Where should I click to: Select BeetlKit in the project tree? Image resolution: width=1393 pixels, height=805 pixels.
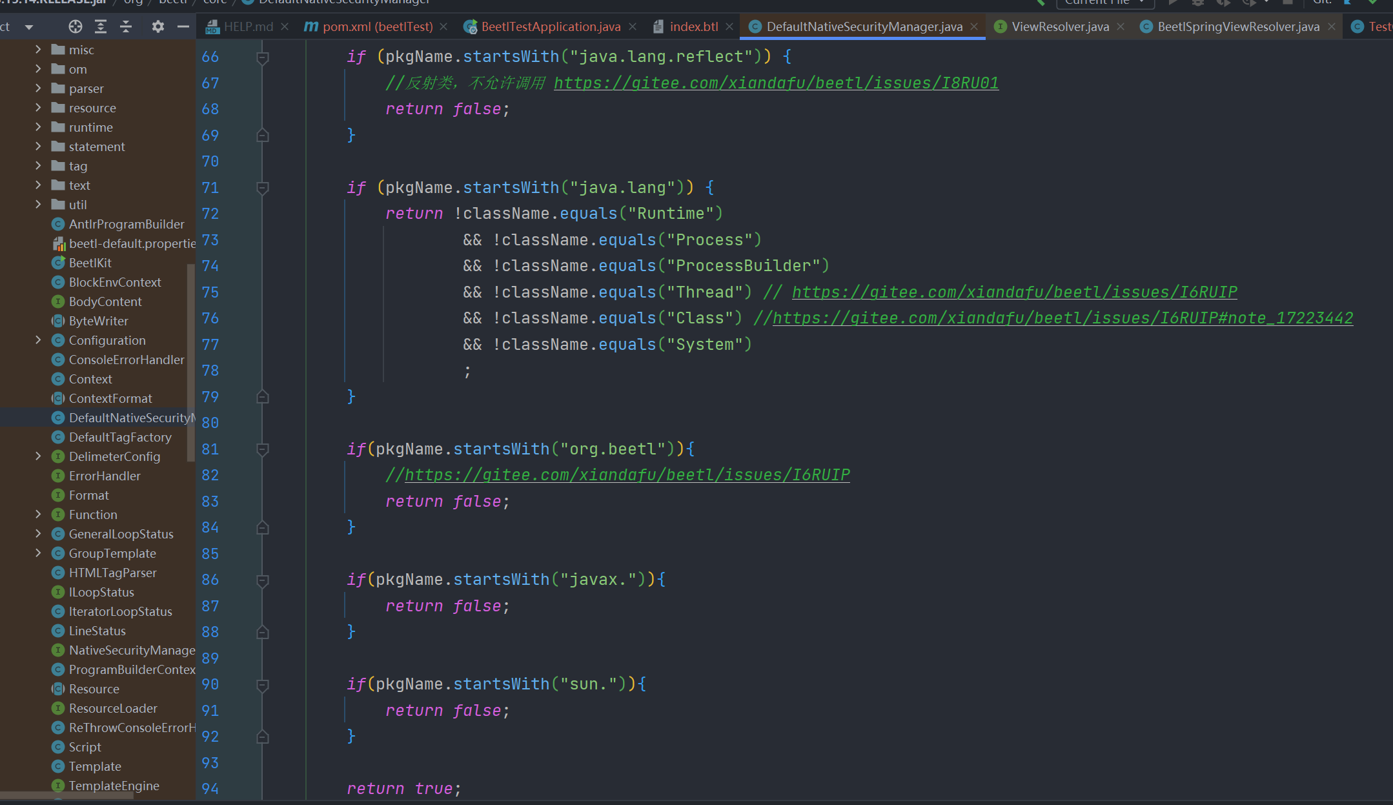90,263
